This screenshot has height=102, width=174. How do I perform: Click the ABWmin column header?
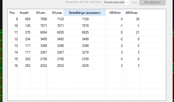[114, 13]
